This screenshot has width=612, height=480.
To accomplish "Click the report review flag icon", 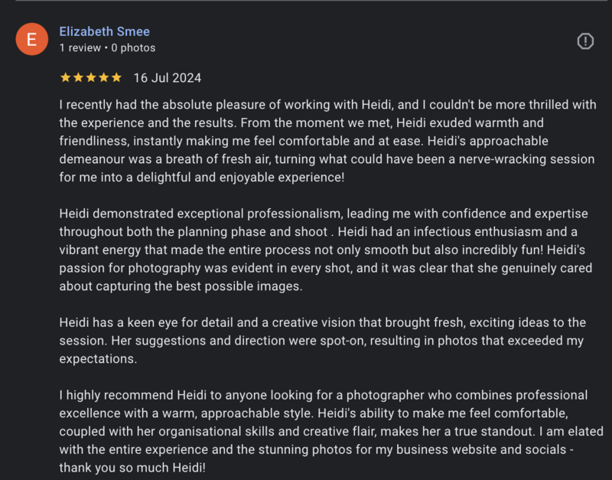I will (x=585, y=41).
